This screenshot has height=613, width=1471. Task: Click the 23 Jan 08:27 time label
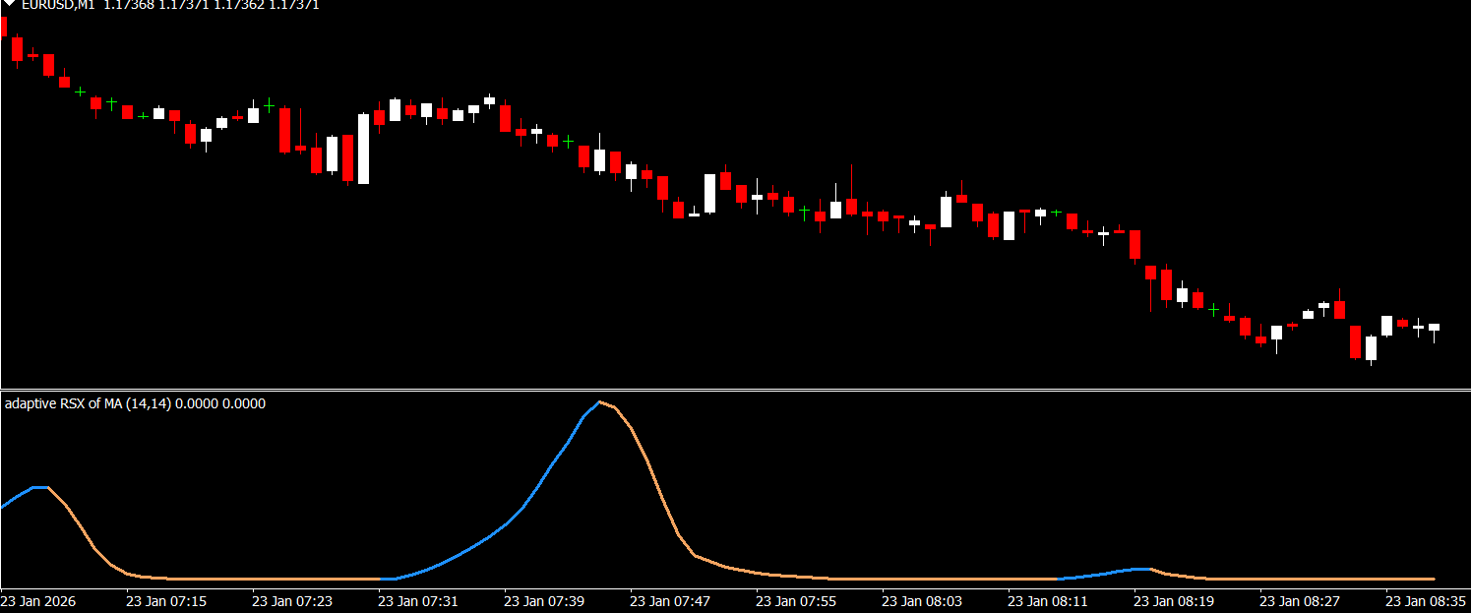point(1300,600)
